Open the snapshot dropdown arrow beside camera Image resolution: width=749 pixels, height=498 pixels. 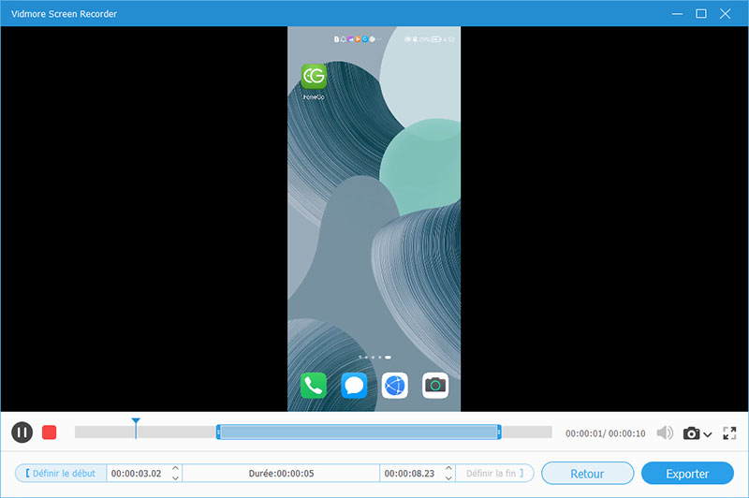pyautogui.click(x=708, y=434)
